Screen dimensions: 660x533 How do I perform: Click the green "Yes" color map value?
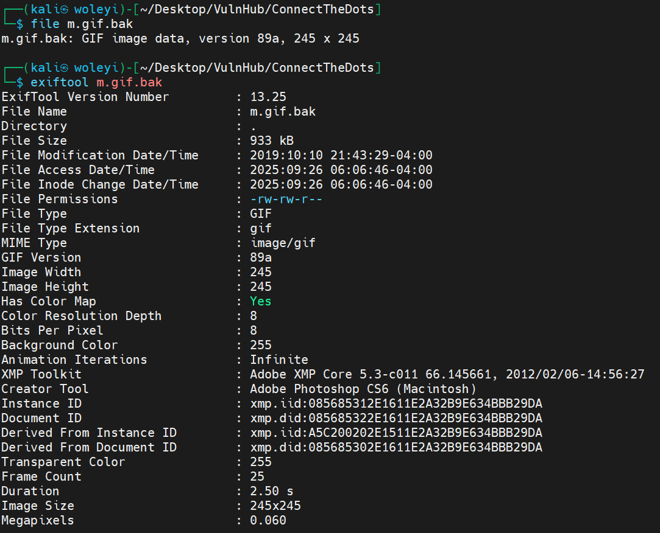[261, 301]
